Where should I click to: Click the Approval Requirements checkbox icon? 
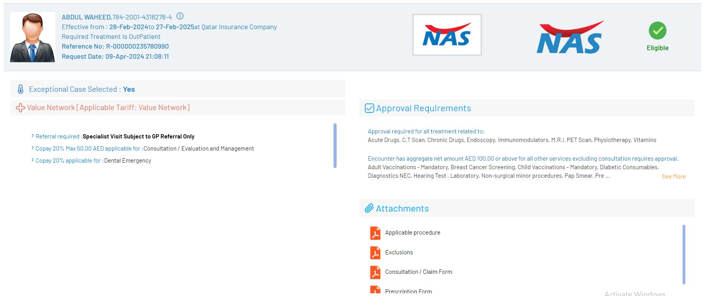tap(369, 108)
